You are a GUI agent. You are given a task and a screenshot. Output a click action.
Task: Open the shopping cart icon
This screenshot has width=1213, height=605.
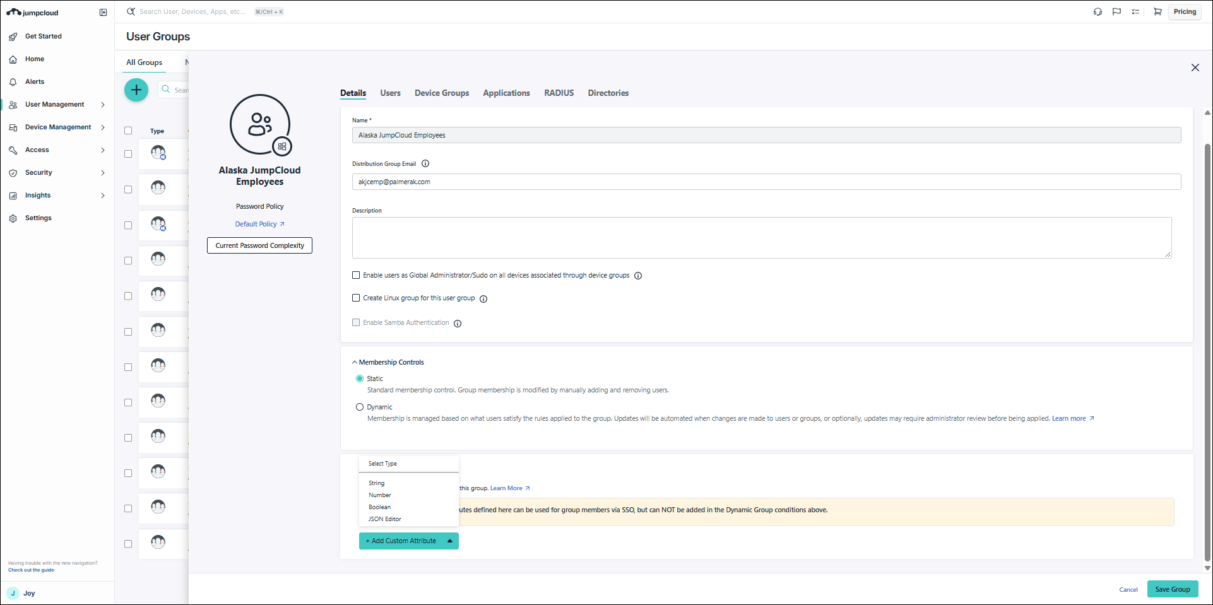tap(1157, 12)
